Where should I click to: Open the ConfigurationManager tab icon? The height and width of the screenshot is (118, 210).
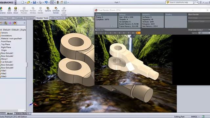point(6,23)
